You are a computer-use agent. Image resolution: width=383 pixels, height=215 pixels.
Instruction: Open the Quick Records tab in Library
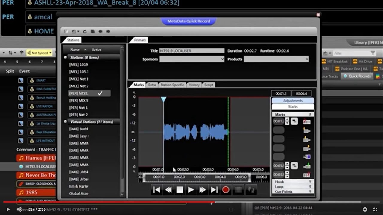click(x=357, y=76)
